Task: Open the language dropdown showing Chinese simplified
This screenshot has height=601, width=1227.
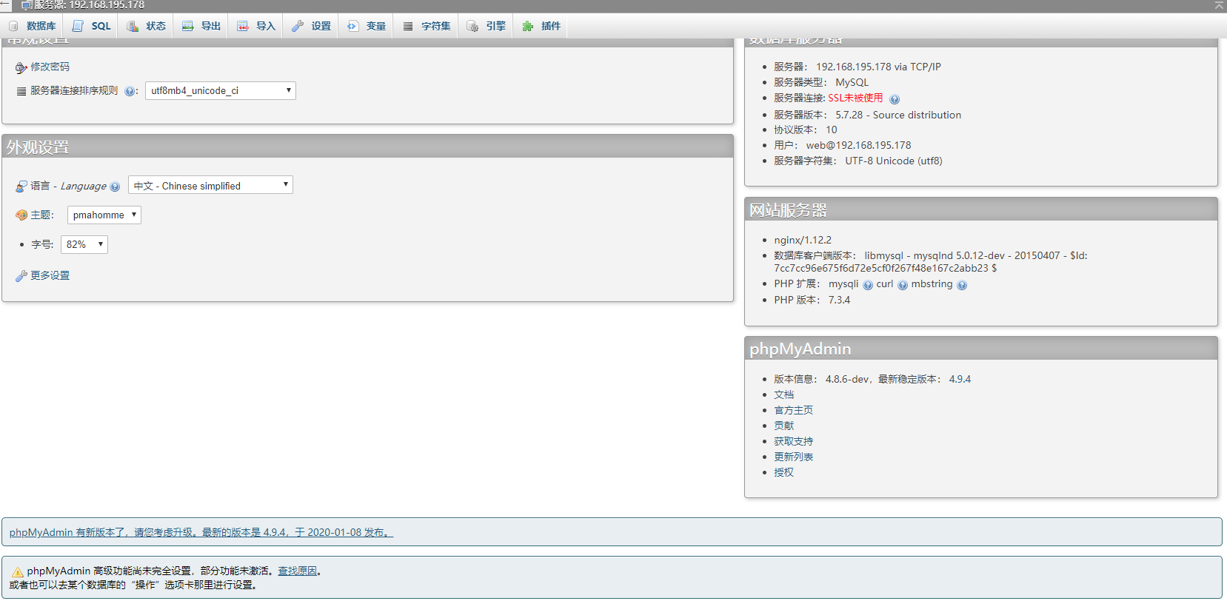Action: [210, 185]
